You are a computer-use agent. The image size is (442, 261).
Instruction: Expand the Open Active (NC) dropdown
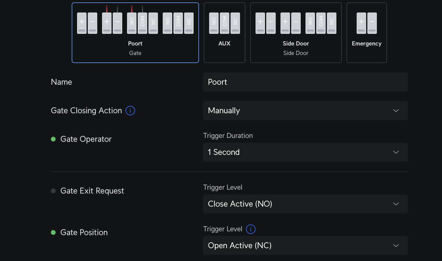click(x=305, y=246)
